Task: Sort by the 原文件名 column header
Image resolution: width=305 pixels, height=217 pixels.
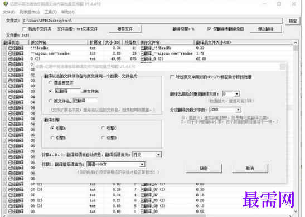Action: [x=58, y=42]
